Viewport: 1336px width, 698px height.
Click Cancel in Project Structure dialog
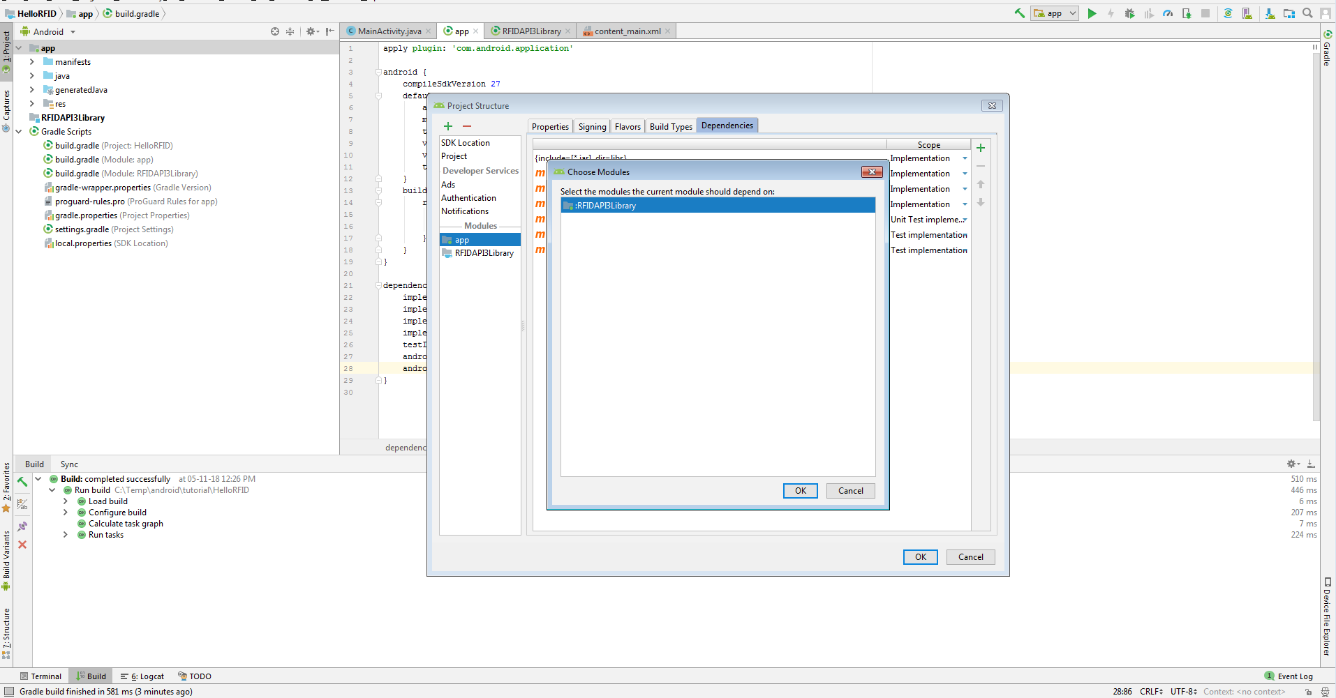[970, 557]
